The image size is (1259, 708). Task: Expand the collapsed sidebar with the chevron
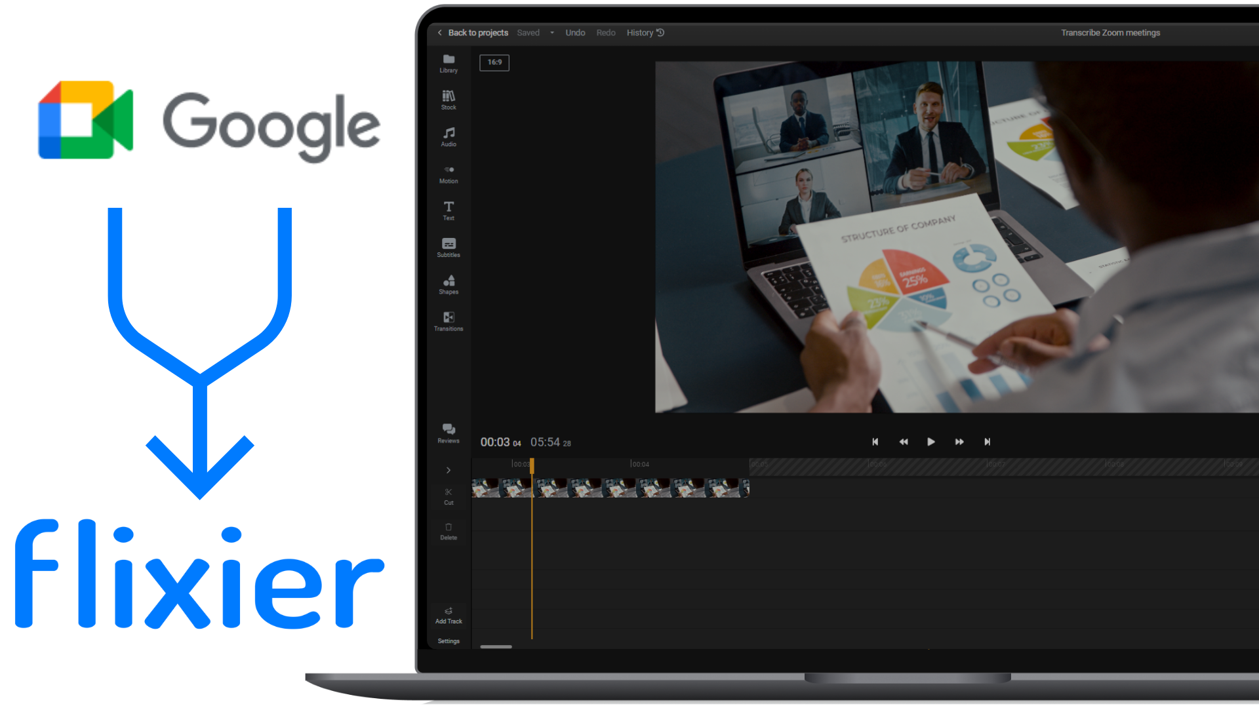(x=449, y=470)
